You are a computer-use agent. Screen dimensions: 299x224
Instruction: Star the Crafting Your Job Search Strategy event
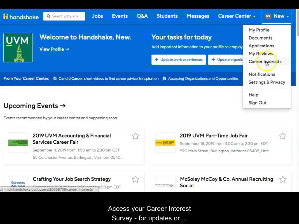[136, 179]
